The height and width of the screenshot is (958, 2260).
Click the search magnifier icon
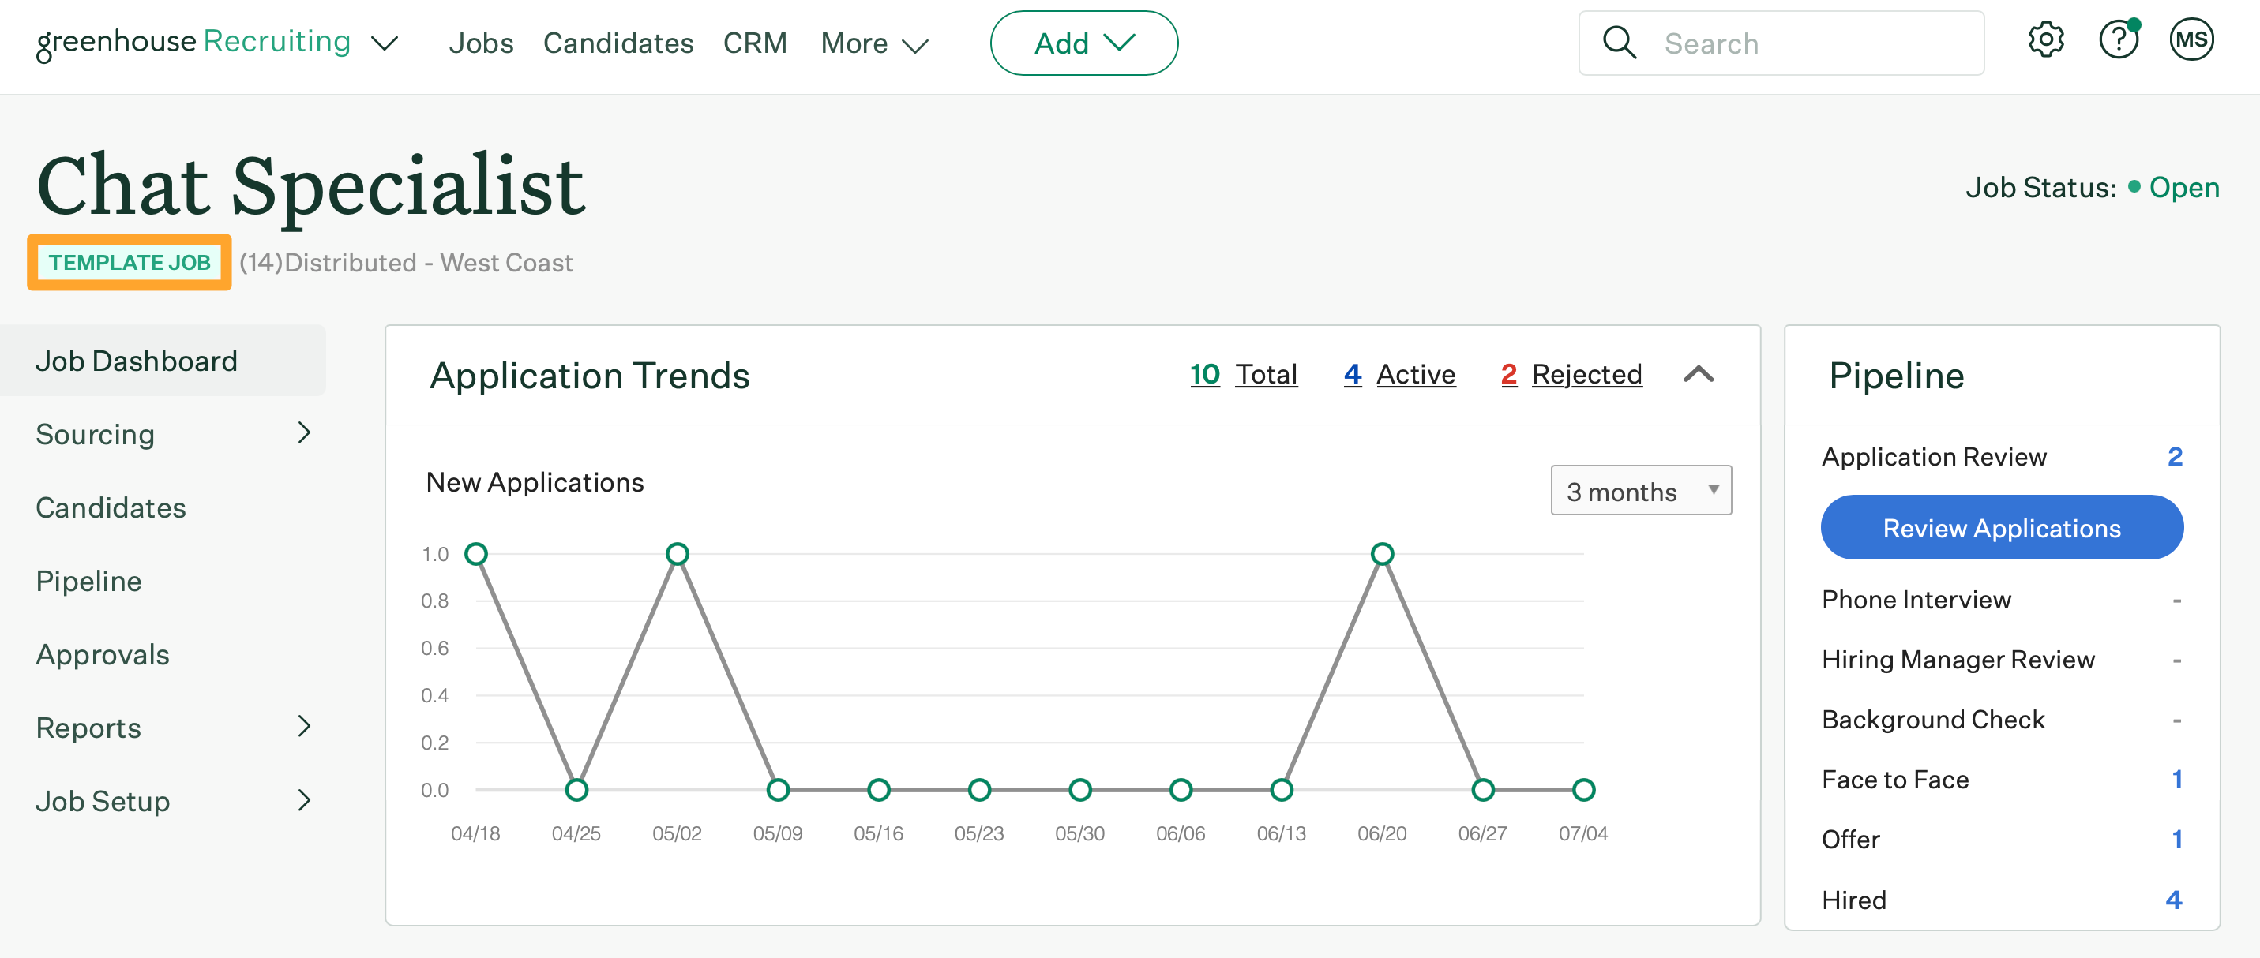(x=1619, y=43)
